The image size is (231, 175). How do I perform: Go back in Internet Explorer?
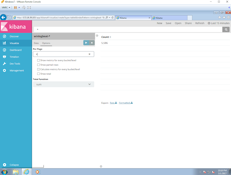click(3, 18)
